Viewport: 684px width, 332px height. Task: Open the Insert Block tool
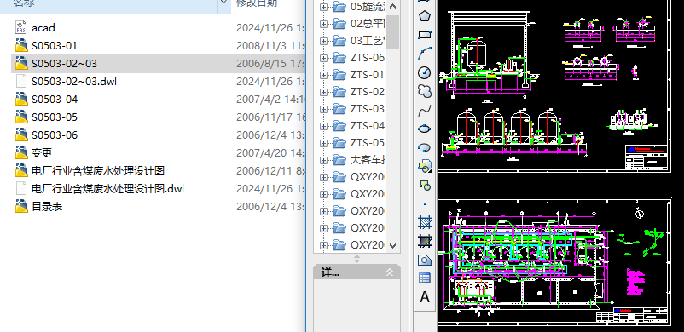(x=425, y=165)
